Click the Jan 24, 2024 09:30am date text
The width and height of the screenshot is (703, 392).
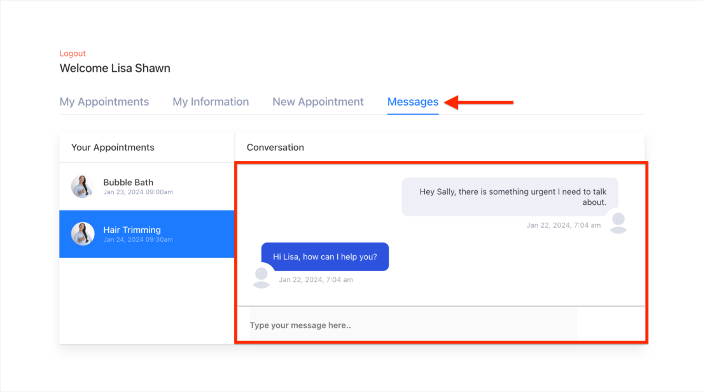tap(138, 239)
